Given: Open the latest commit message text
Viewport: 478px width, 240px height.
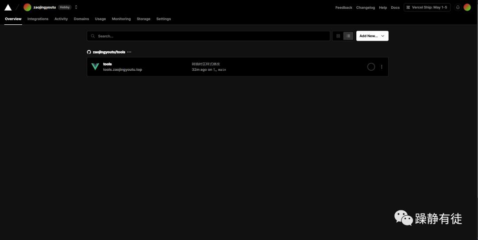Looking at the screenshot, I should [x=206, y=64].
